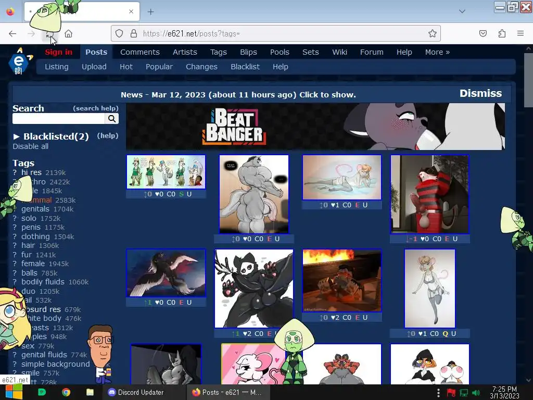
Task: Open wiki question mark beside hair tag
Action: point(15,246)
